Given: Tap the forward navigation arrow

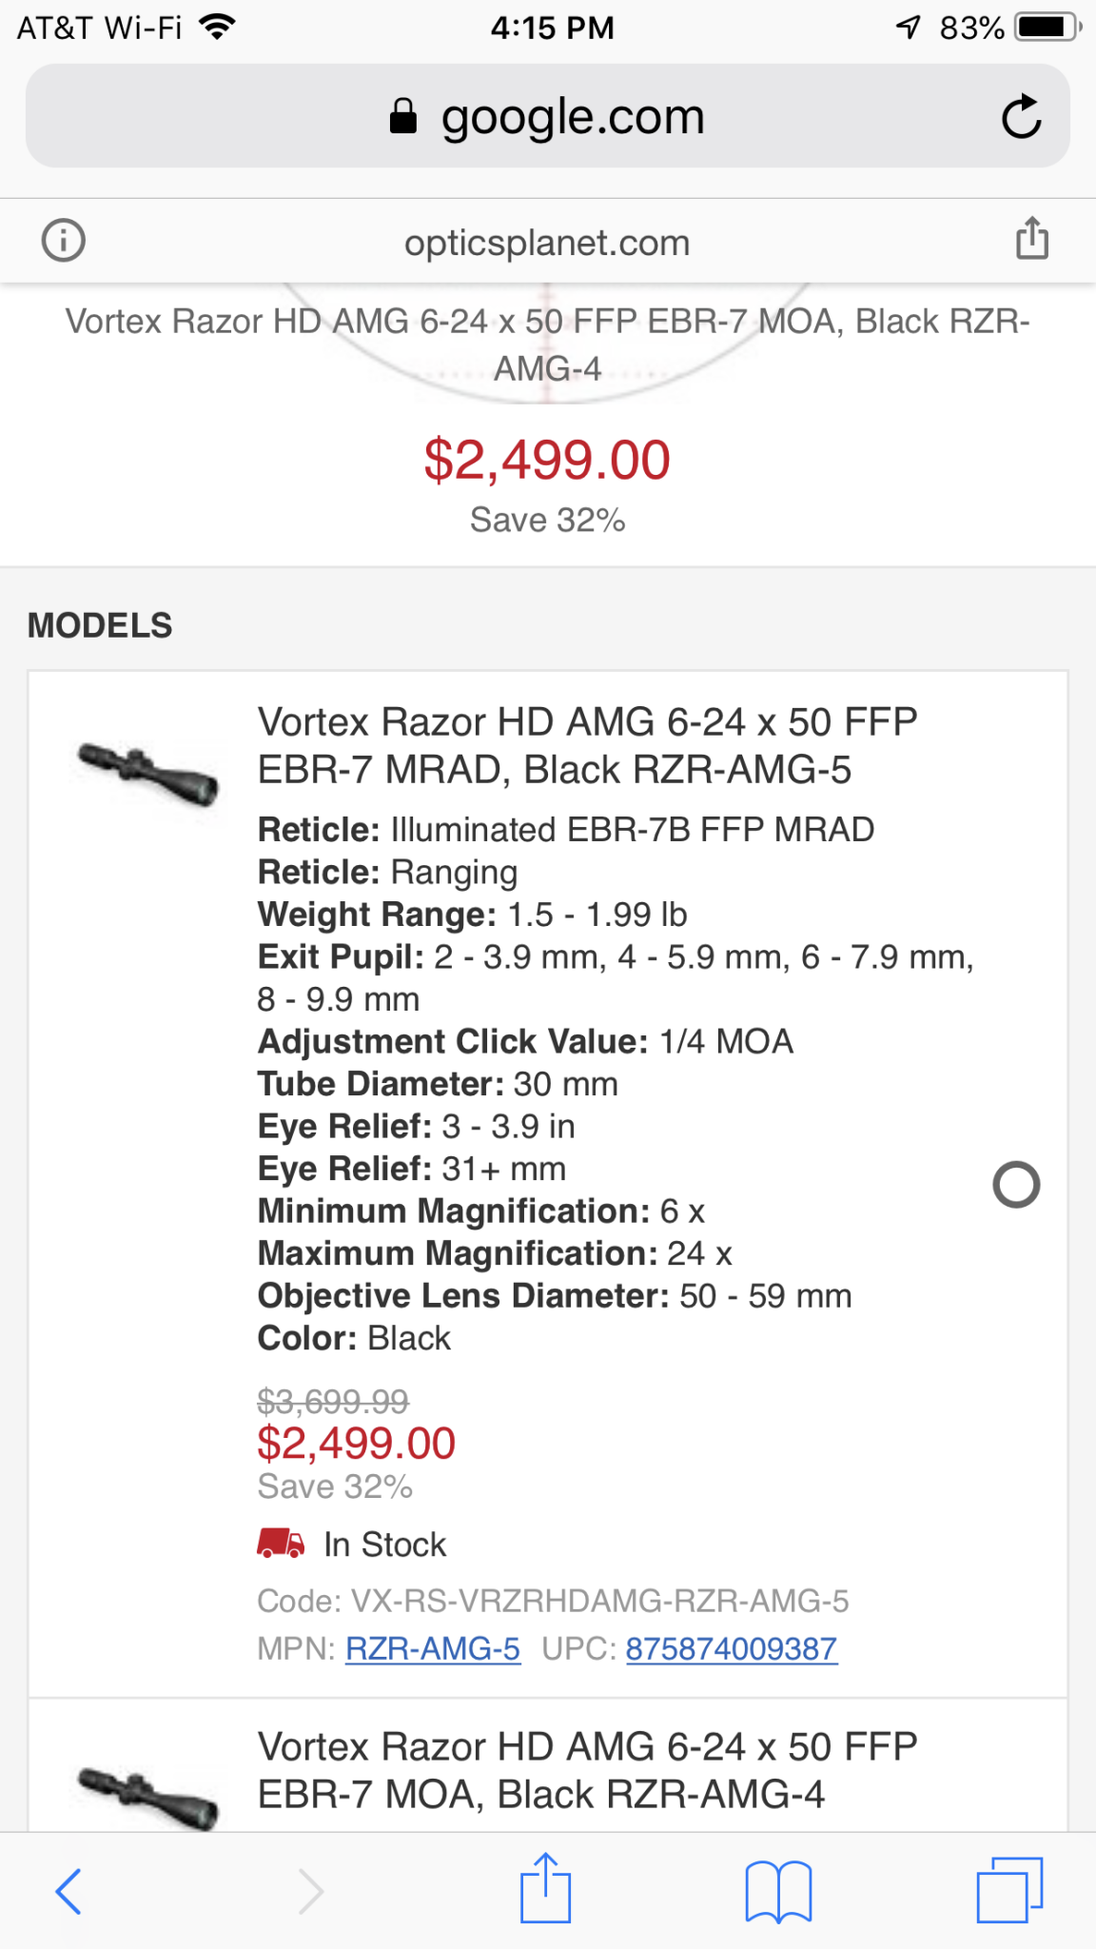Looking at the screenshot, I should 311,1890.
